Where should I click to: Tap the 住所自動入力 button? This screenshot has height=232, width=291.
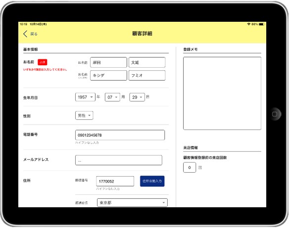pyautogui.click(x=152, y=181)
